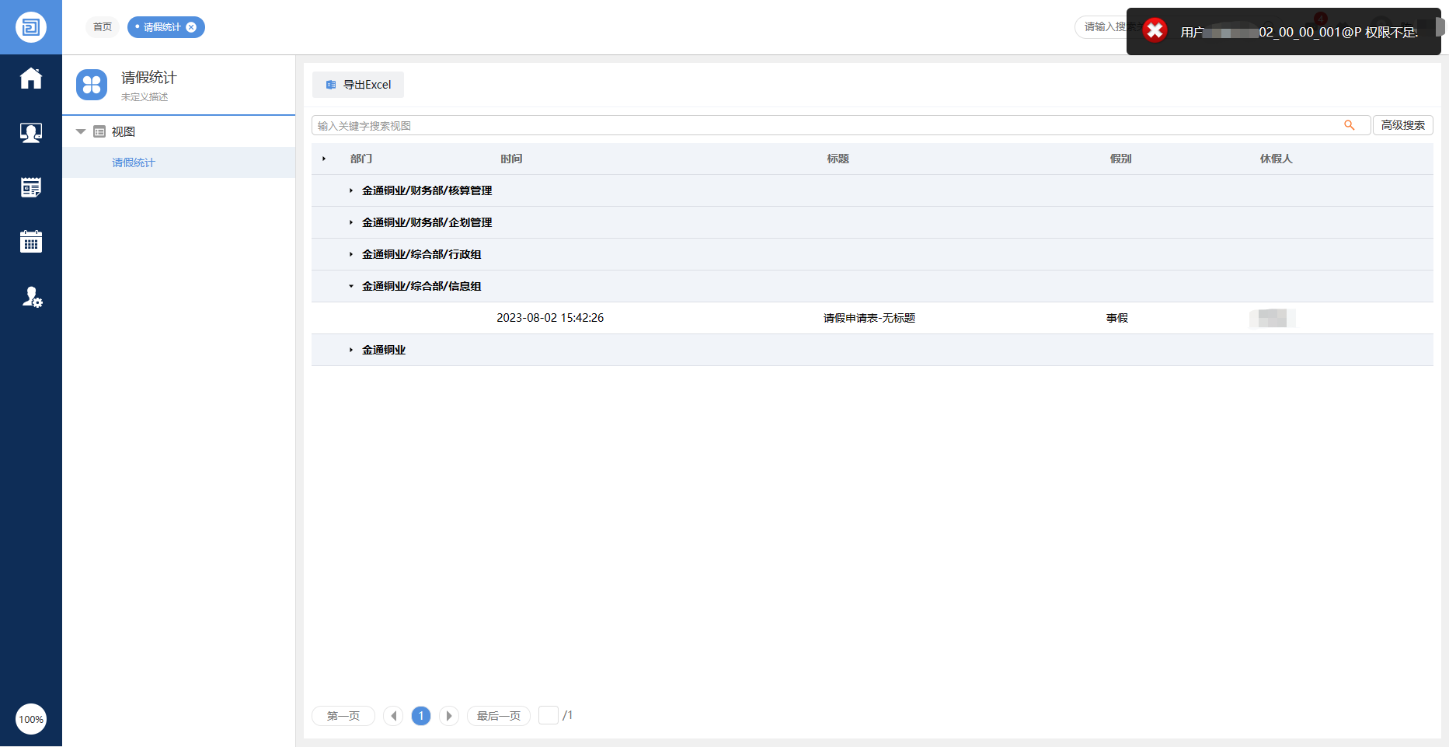Click the 导出Excel button
Image resolution: width=1449 pixels, height=747 pixels.
(358, 85)
